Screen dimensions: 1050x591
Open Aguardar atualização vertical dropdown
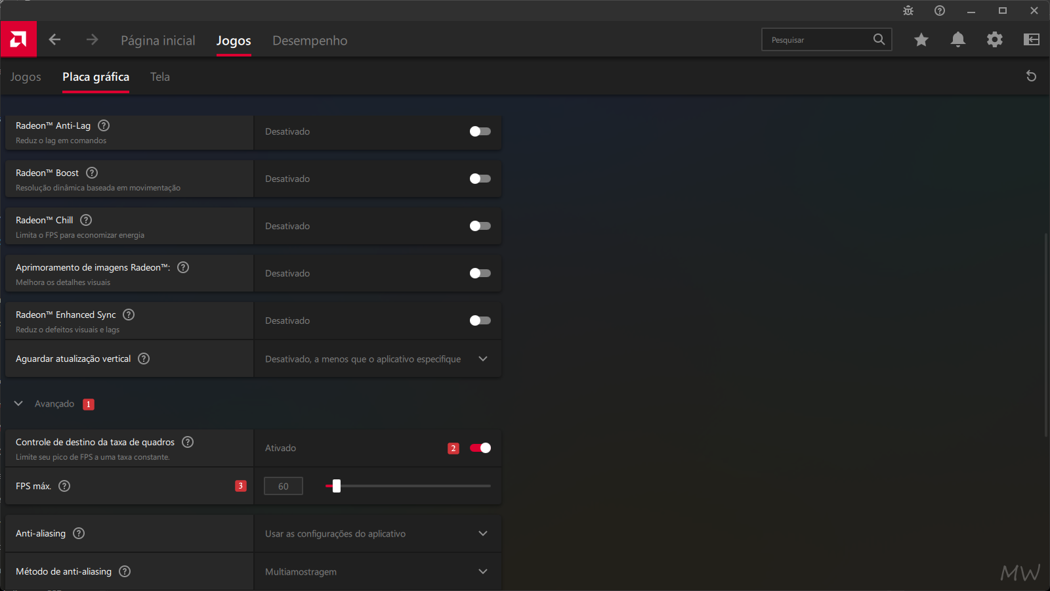pyautogui.click(x=377, y=359)
